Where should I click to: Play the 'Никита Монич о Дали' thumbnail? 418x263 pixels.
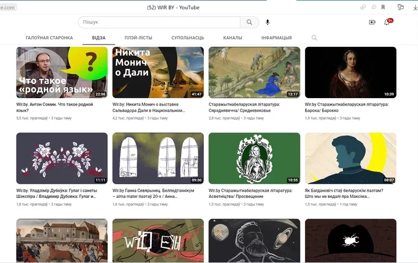[x=158, y=72]
